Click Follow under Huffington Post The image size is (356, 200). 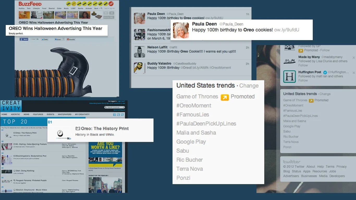[303, 80]
